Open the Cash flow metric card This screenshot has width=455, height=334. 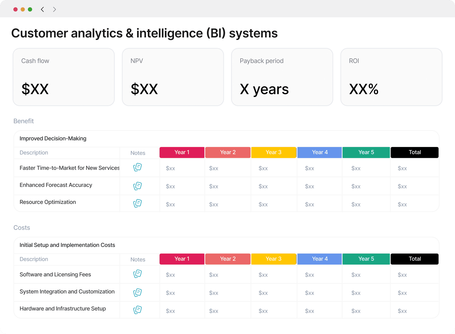coord(64,77)
